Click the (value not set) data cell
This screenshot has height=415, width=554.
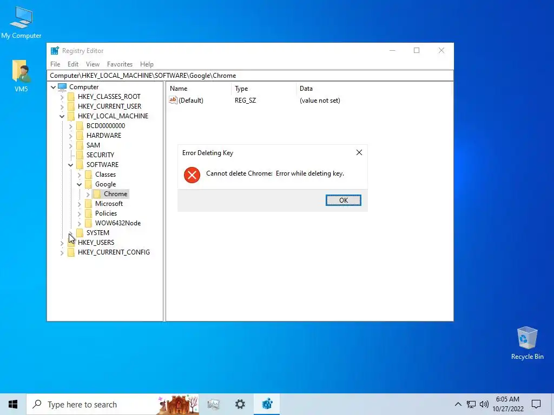coord(320,100)
